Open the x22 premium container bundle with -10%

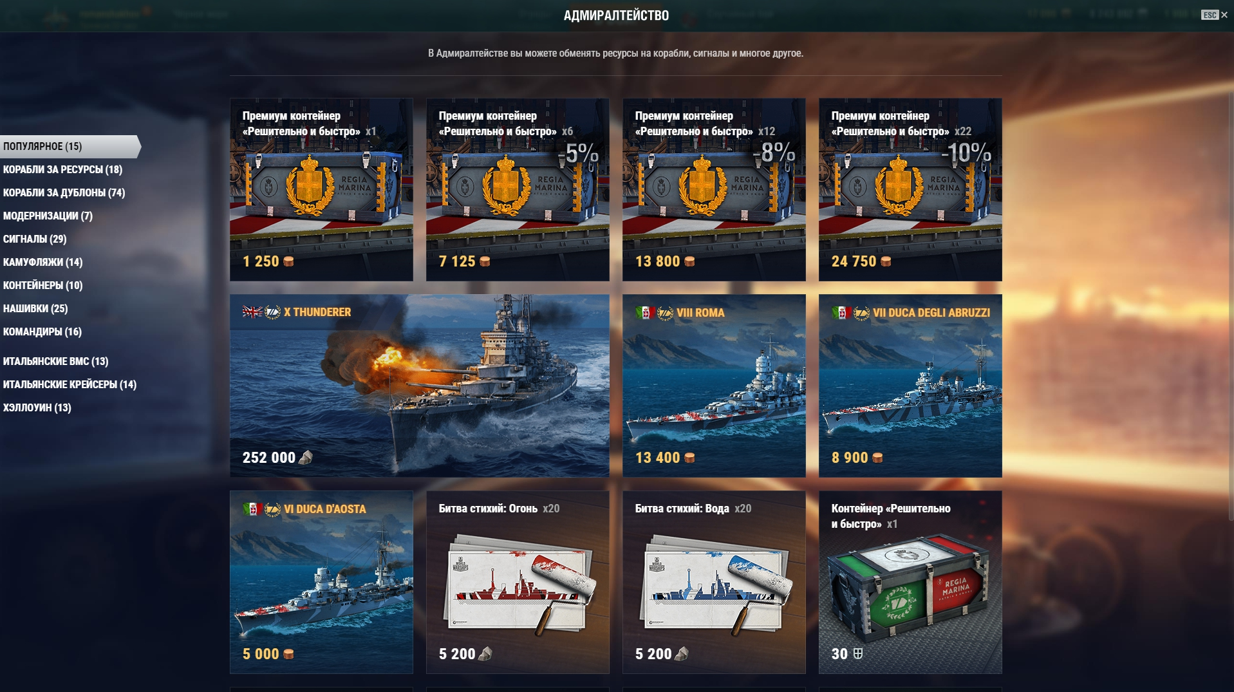(910, 189)
